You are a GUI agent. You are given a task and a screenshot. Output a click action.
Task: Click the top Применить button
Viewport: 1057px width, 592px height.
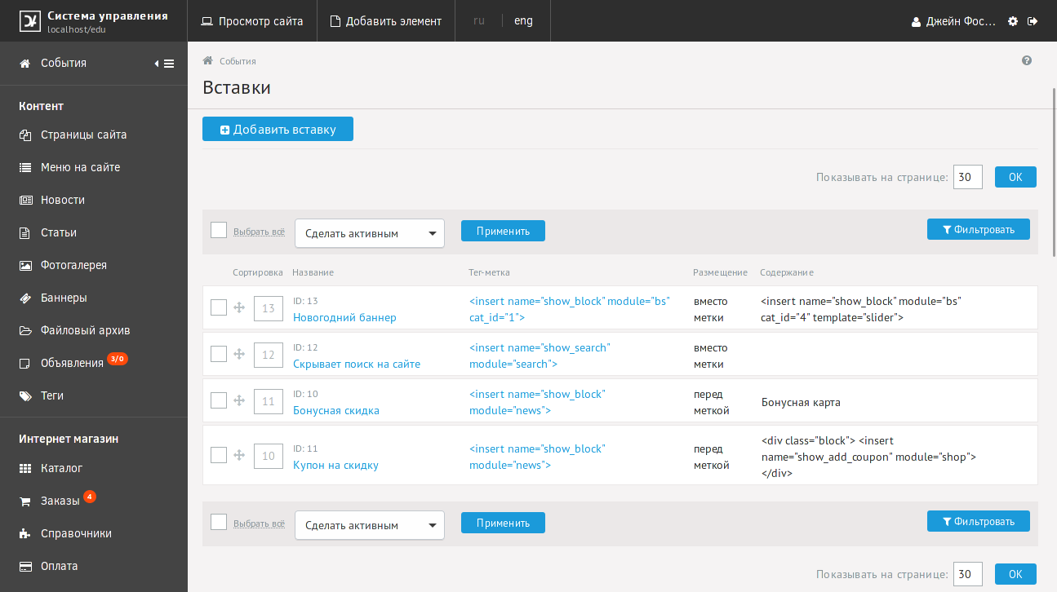click(x=503, y=231)
